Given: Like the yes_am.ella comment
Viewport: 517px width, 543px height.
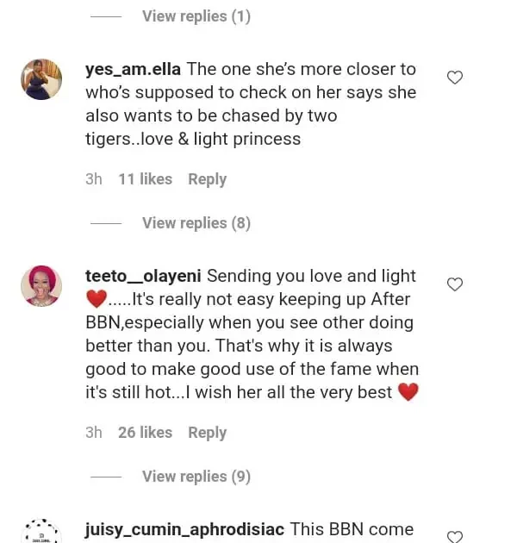Looking at the screenshot, I should [455, 78].
